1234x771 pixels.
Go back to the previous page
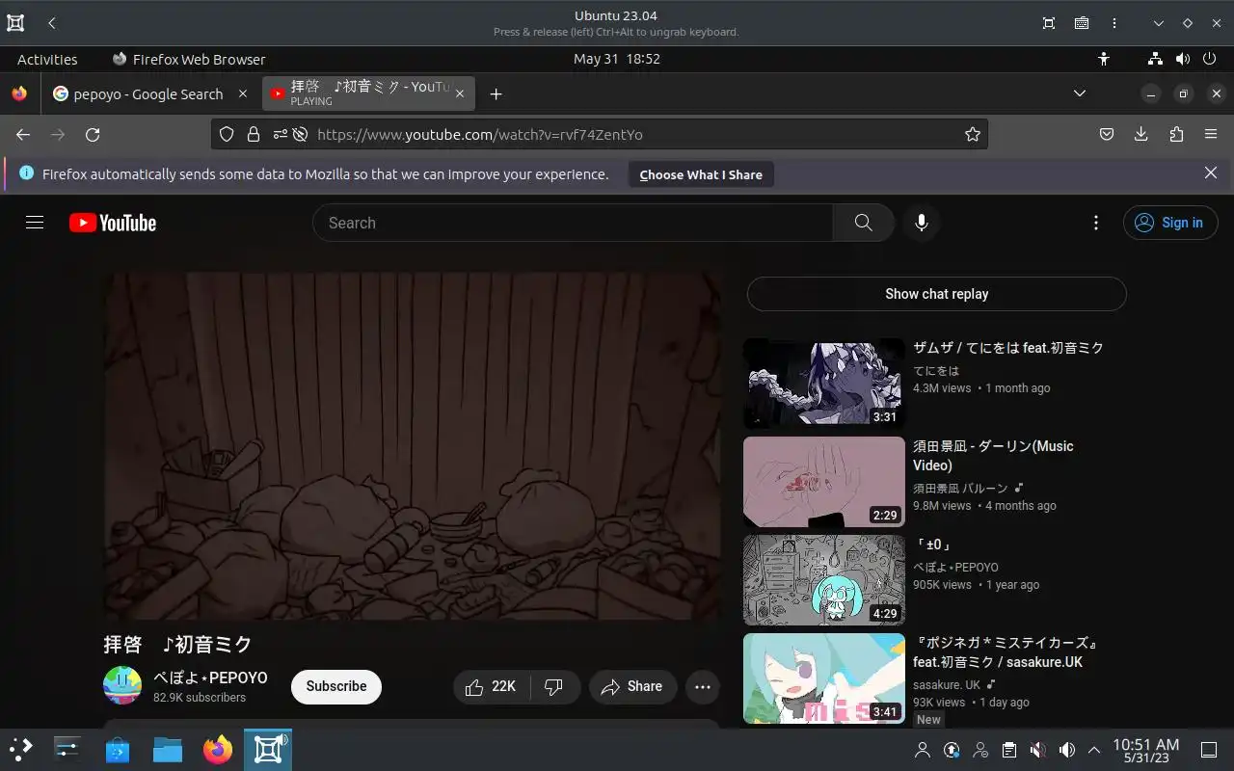(23, 135)
